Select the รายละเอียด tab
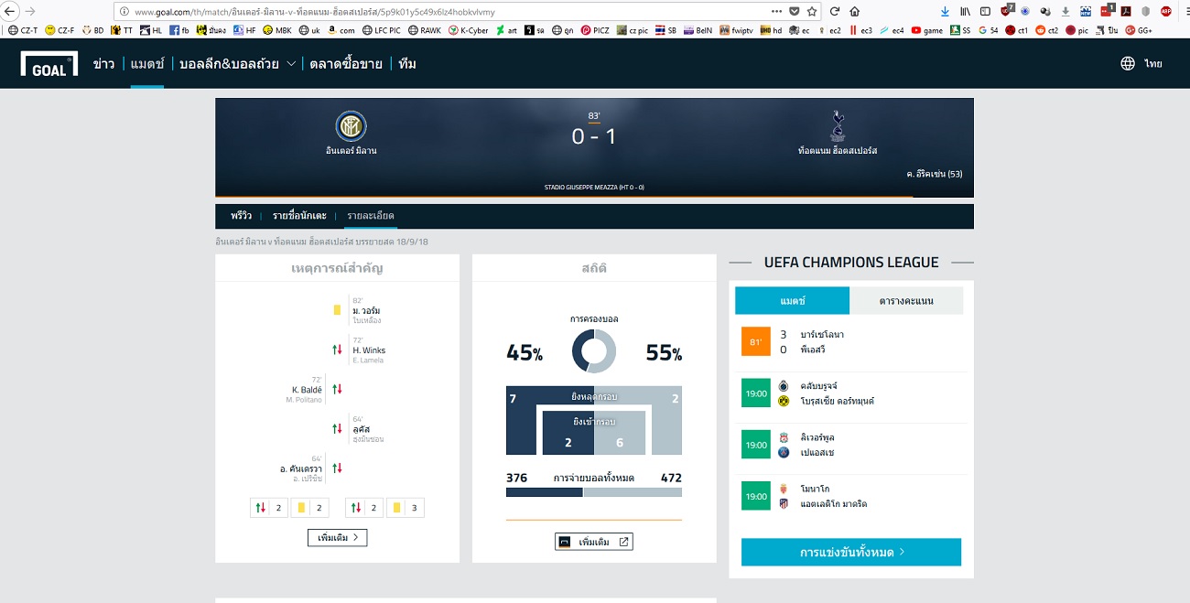Screen dimensions: 1190x603 370,216
